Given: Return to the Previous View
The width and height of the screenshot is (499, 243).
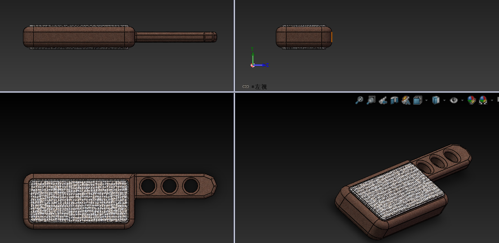Looking at the screenshot, I should point(383,101).
